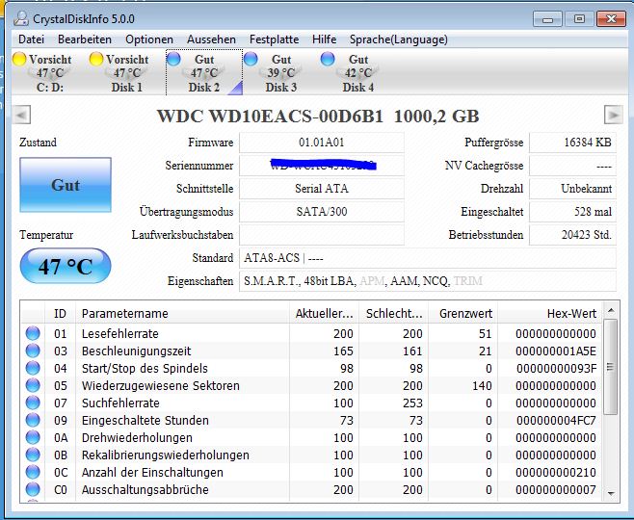The image size is (634, 520).
Task: Select the Disk 4 tab label
Action: point(358,88)
